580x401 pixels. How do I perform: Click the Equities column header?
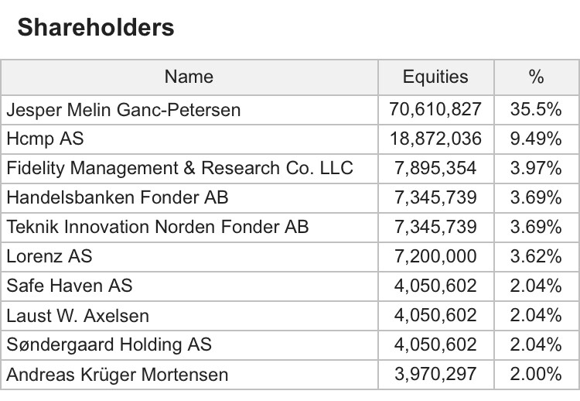coord(435,77)
